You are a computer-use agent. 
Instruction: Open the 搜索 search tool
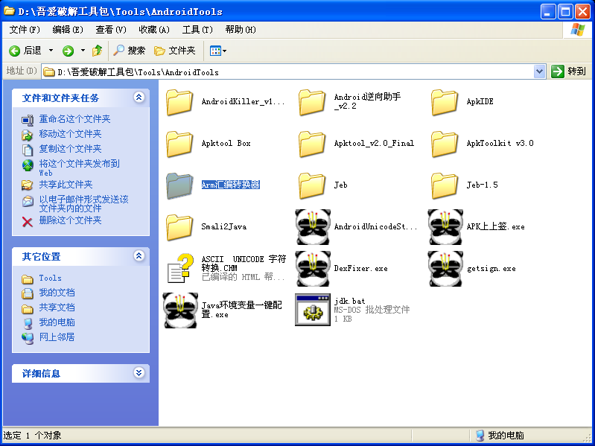click(130, 51)
